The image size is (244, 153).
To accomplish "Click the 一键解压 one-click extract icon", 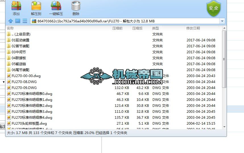I will (56, 6).
